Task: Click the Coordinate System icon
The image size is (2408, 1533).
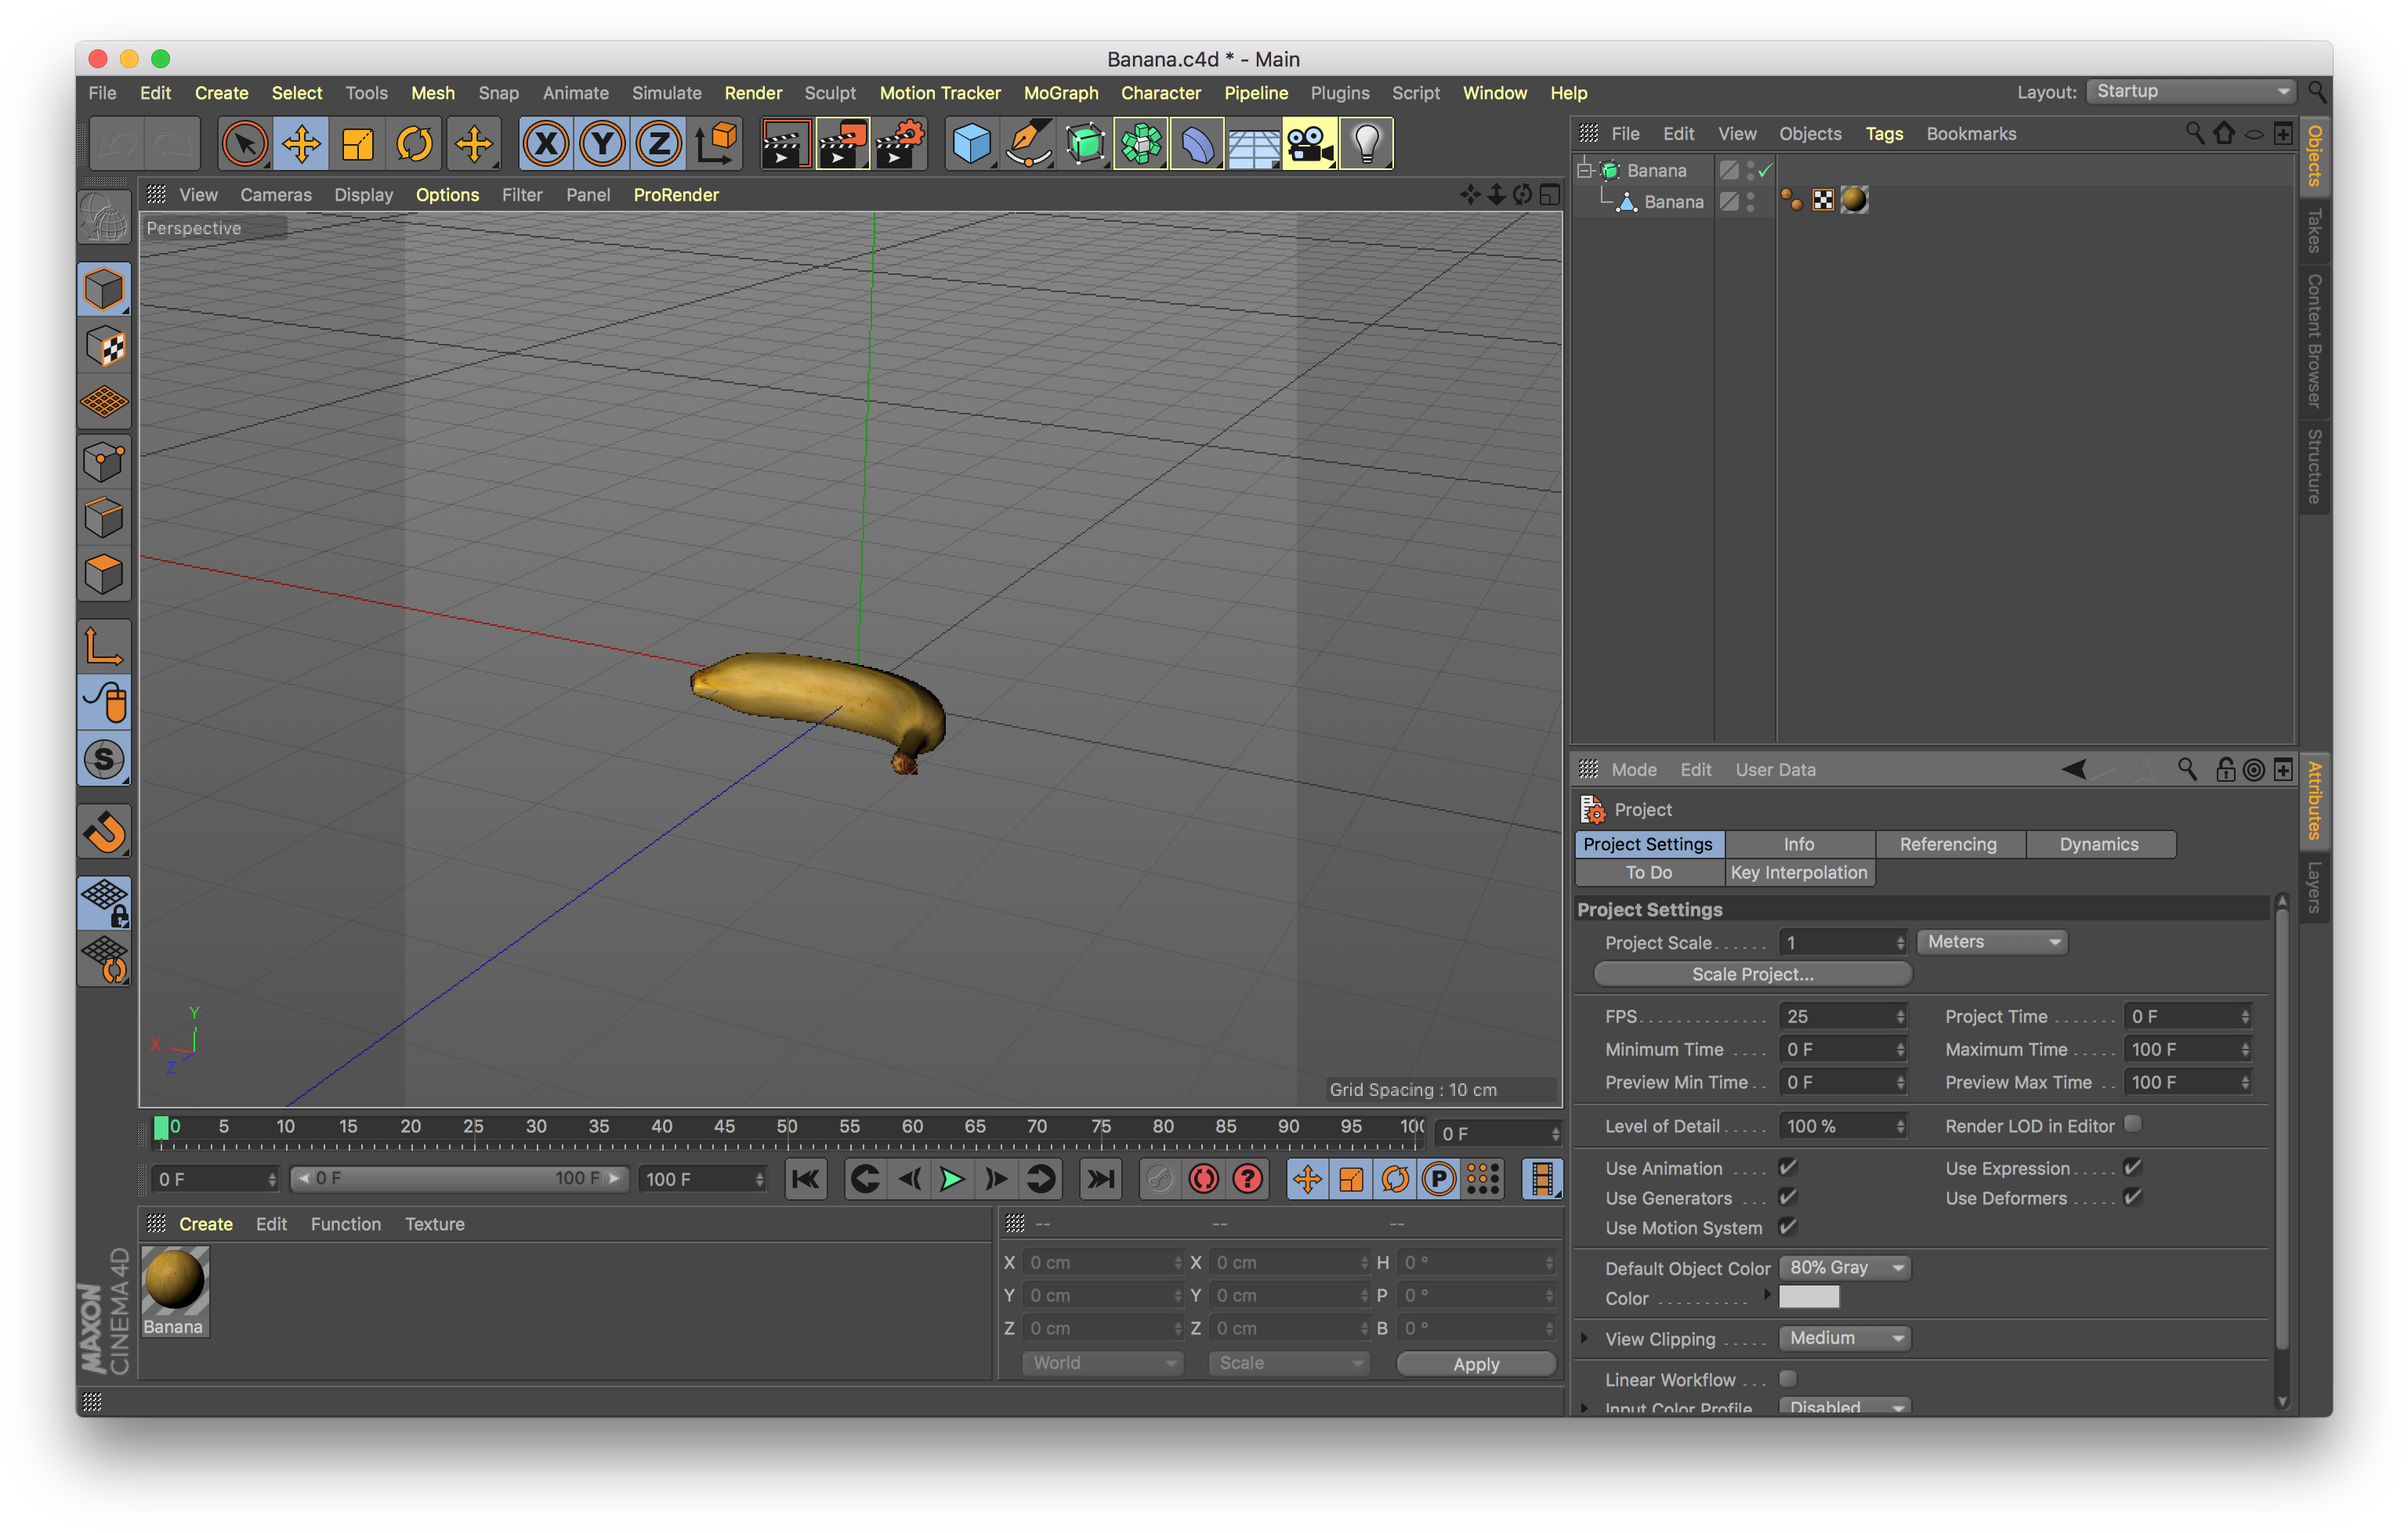Action: tap(716, 144)
